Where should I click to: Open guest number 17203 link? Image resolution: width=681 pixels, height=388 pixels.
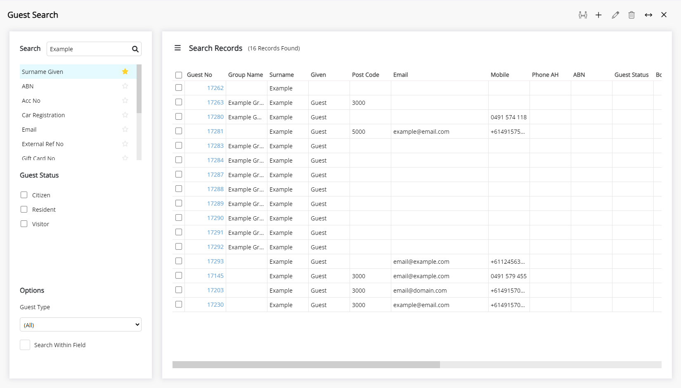[215, 290]
